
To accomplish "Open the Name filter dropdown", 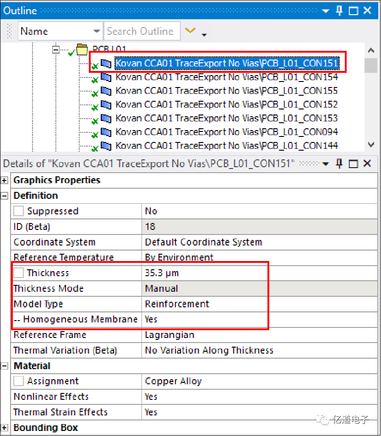I will (97, 31).
